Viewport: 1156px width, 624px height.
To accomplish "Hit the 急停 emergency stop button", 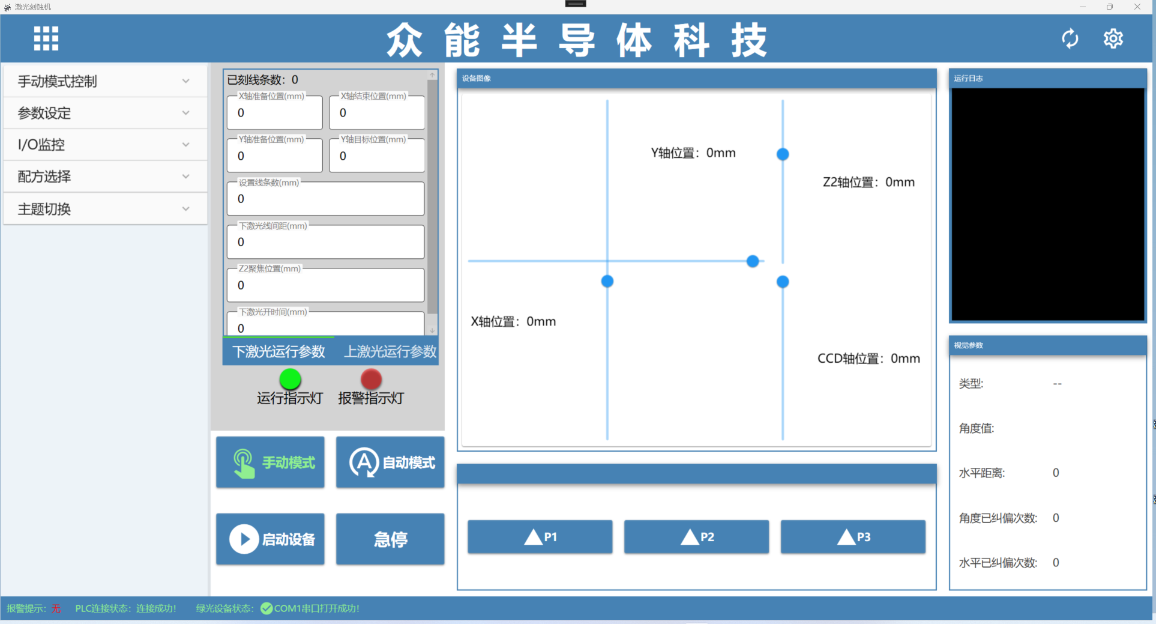I will click(390, 539).
